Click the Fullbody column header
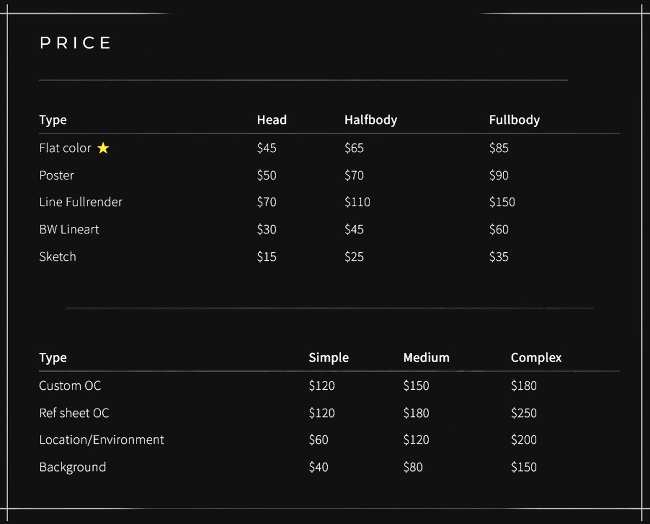The width and height of the screenshot is (650, 524). pyautogui.click(x=514, y=120)
